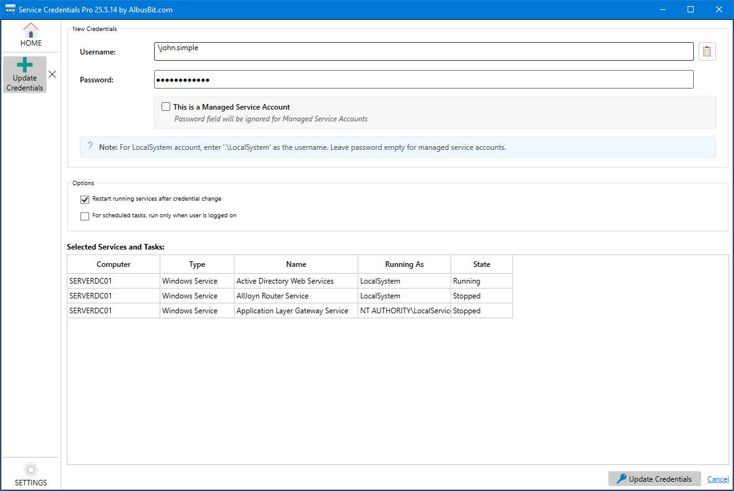
Task: Sort by Running As column header
Action: click(405, 264)
